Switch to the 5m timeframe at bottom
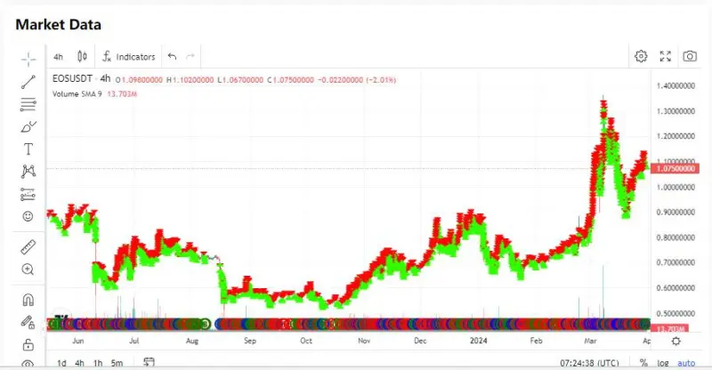The image size is (712, 370). click(x=117, y=363)
